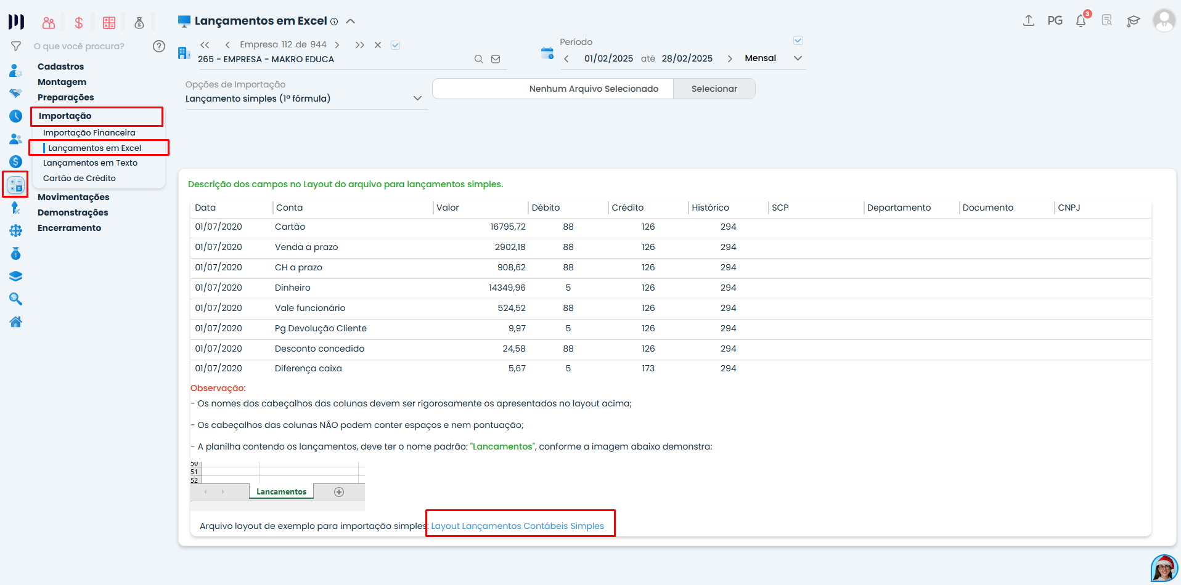This screenshot has width=1181, height=585.
Task: Open the upload icon in the top bar
Action: 1028,20
